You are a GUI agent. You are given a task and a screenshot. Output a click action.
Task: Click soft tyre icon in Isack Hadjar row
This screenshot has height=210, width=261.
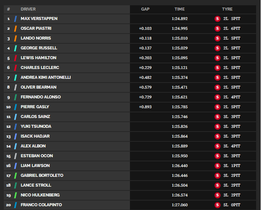(x=218, y=136)
